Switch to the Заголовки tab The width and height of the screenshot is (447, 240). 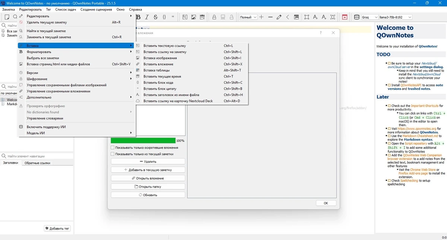coord(10,163)
